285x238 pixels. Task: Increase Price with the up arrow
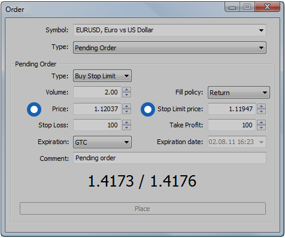click(x=127, y=106)
